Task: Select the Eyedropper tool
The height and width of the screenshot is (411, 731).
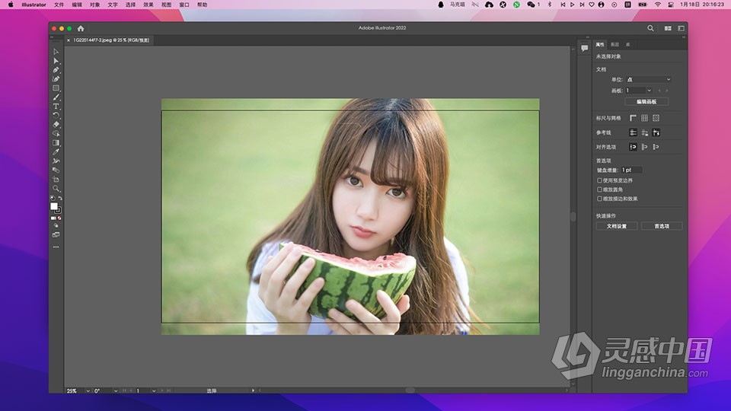Action: (56, 152)
